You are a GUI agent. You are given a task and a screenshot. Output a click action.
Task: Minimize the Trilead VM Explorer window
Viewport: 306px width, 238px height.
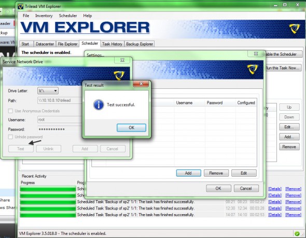[x=275, y=5]
